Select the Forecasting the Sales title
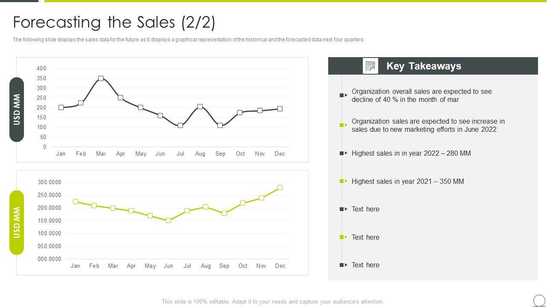The image size is (547, 307). [x=114, y=22]
